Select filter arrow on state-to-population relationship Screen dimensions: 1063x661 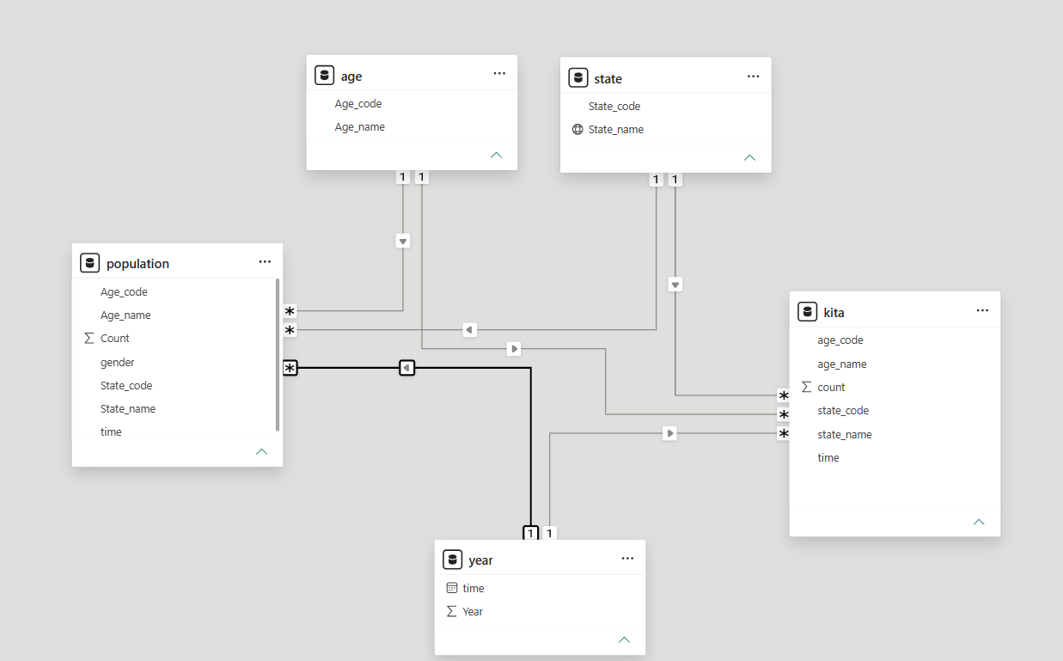click(469, 329)
